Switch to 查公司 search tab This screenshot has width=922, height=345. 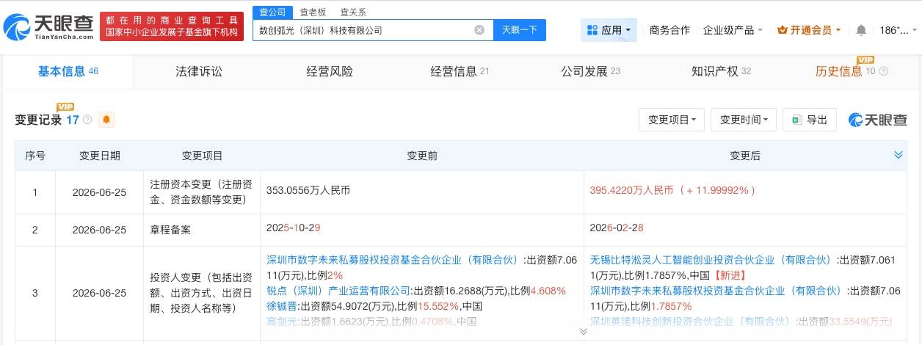[x=272, y=12]
